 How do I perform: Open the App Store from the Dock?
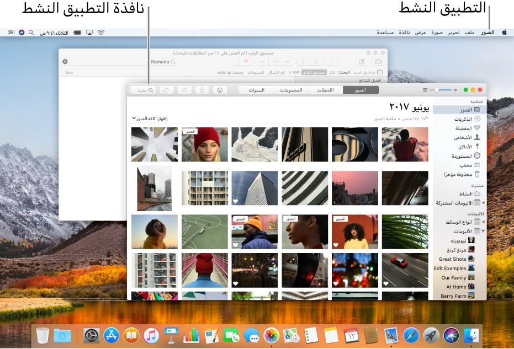[112, 336]
